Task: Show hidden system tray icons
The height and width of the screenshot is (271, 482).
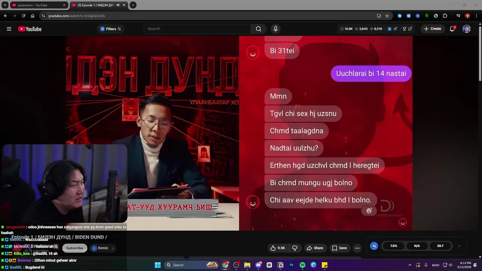Action: [410, 265]
